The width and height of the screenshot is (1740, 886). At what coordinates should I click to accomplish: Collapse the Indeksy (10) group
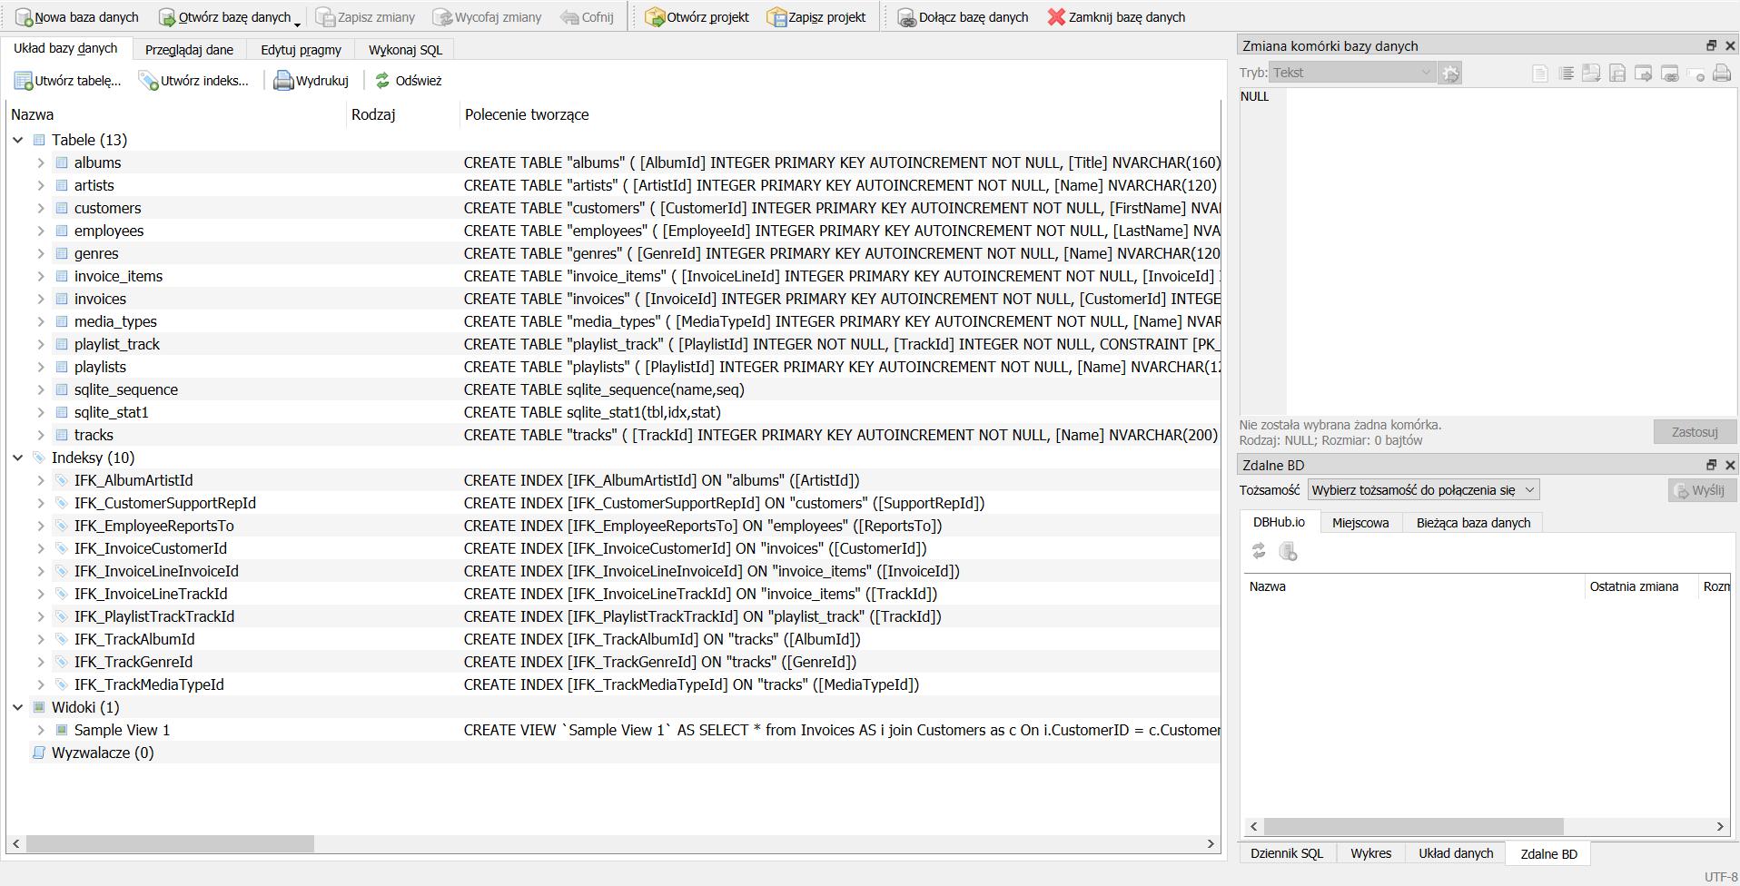18,458
